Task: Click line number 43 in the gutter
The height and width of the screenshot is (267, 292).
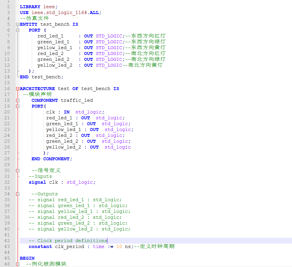Action: 7,246
